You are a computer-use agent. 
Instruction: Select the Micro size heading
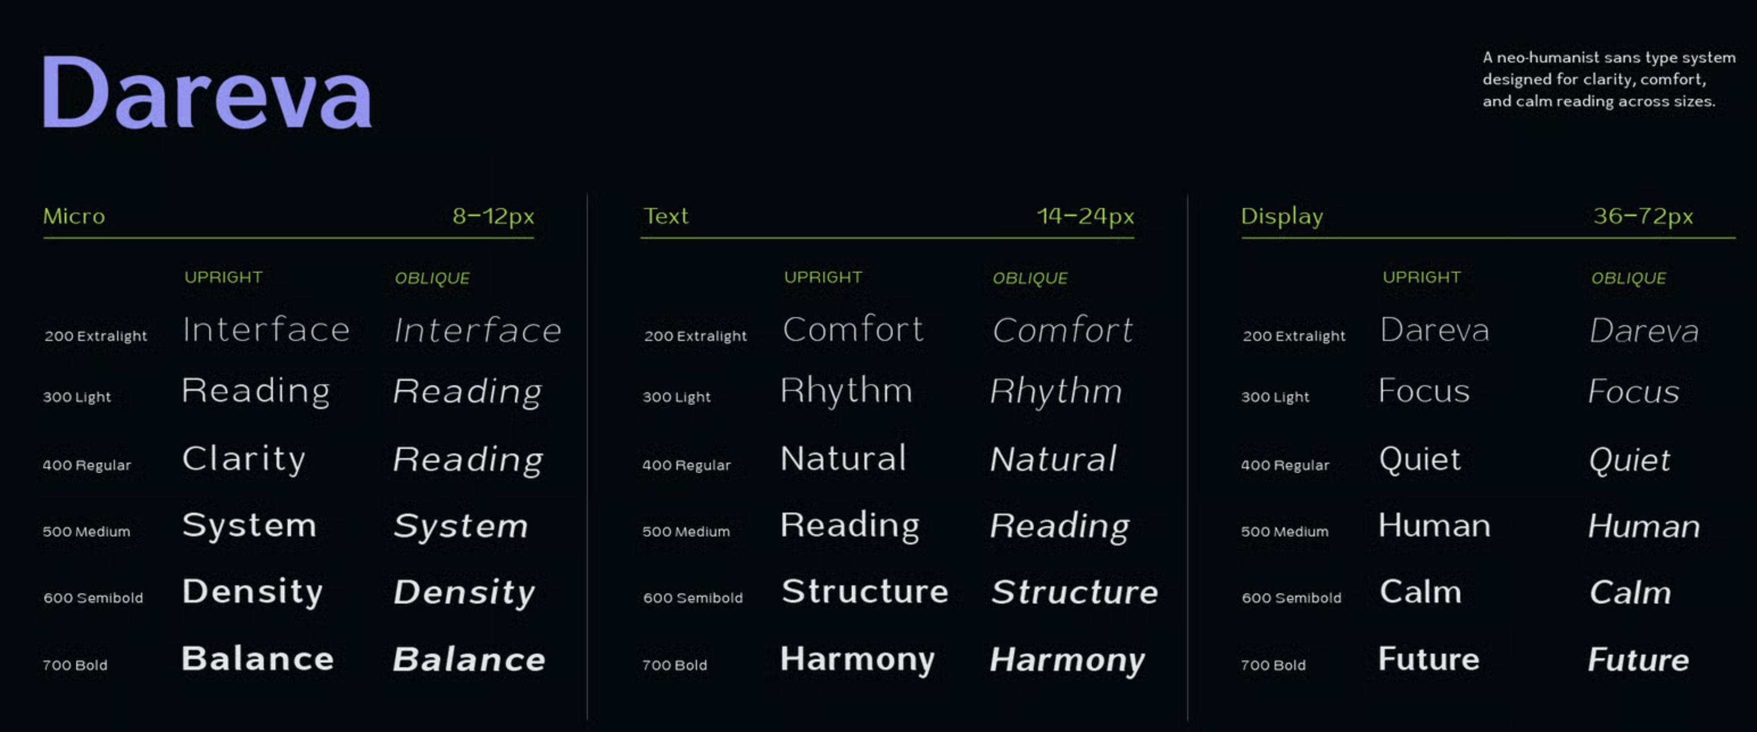click(x=74, y=216)
